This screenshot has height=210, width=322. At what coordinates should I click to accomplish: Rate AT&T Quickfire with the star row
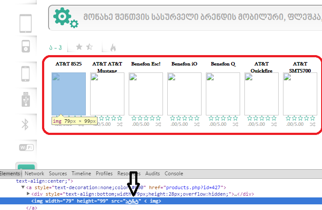262,118
